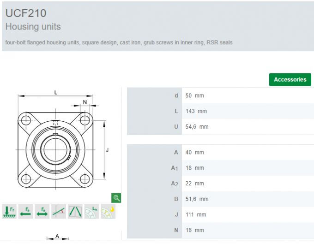Click the B 51,6 mm value
This screenshot has width=314, height=249.
[x=197, y=199]
